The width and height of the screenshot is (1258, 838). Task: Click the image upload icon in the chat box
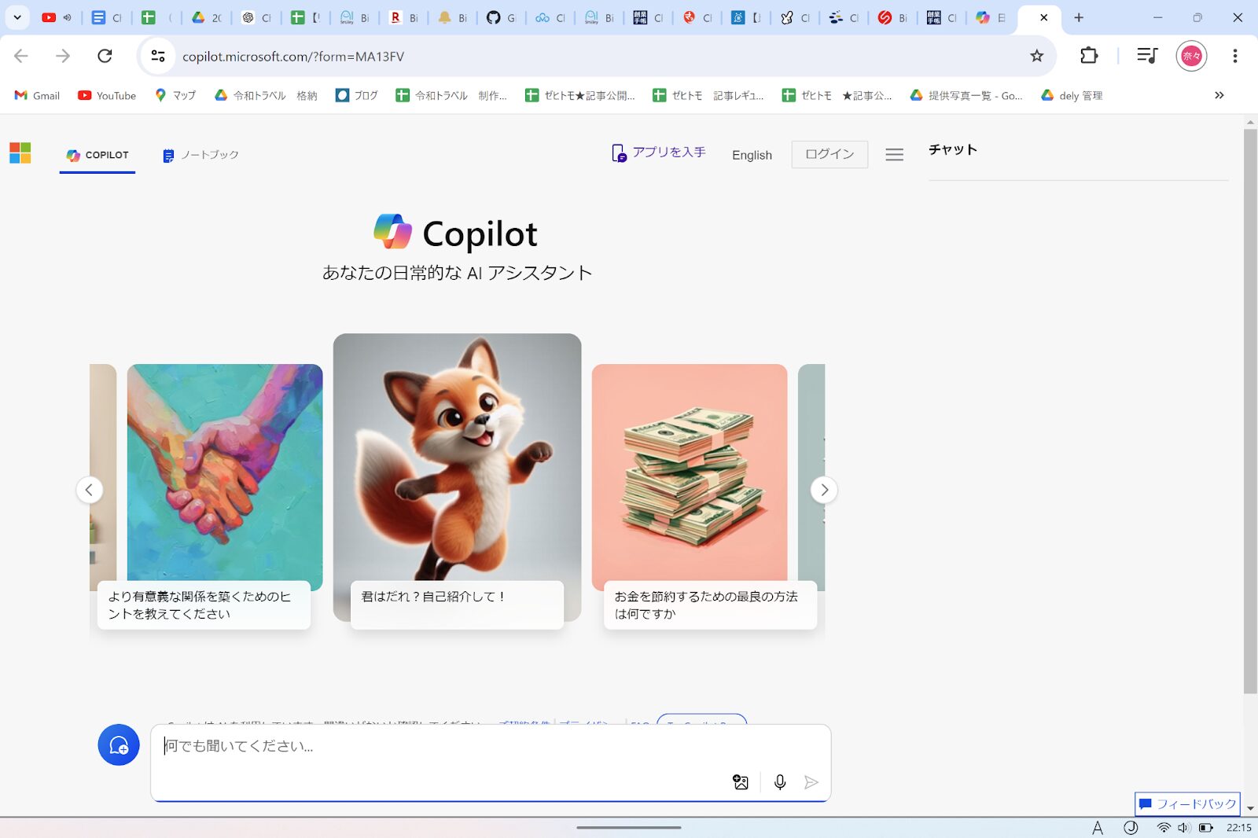point(740,782)
